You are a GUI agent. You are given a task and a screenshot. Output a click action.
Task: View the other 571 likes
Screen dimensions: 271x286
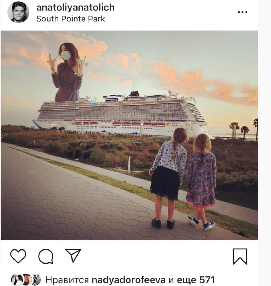pyautogui.click(x=196, y=280)
